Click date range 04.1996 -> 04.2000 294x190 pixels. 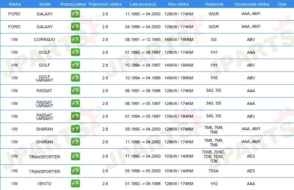pyautogui.click(x=143, y=27)
